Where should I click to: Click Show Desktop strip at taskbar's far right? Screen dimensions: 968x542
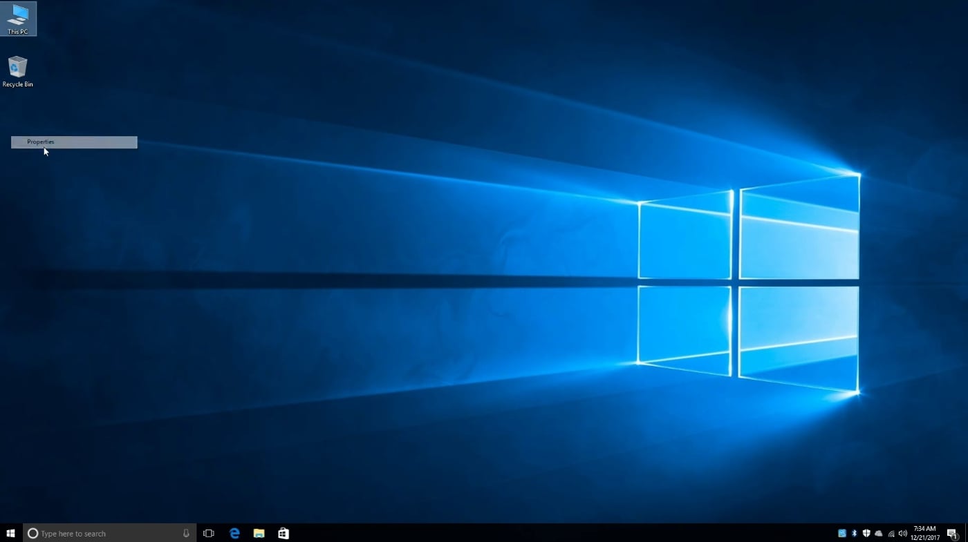click(x=966, y=533)
